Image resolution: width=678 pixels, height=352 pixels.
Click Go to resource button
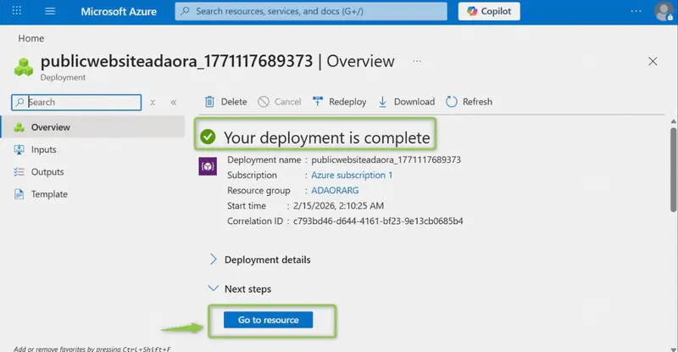pos(268,320)
